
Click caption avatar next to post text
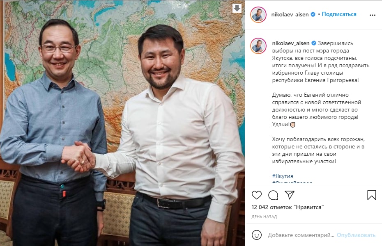(x=258, y=46)
